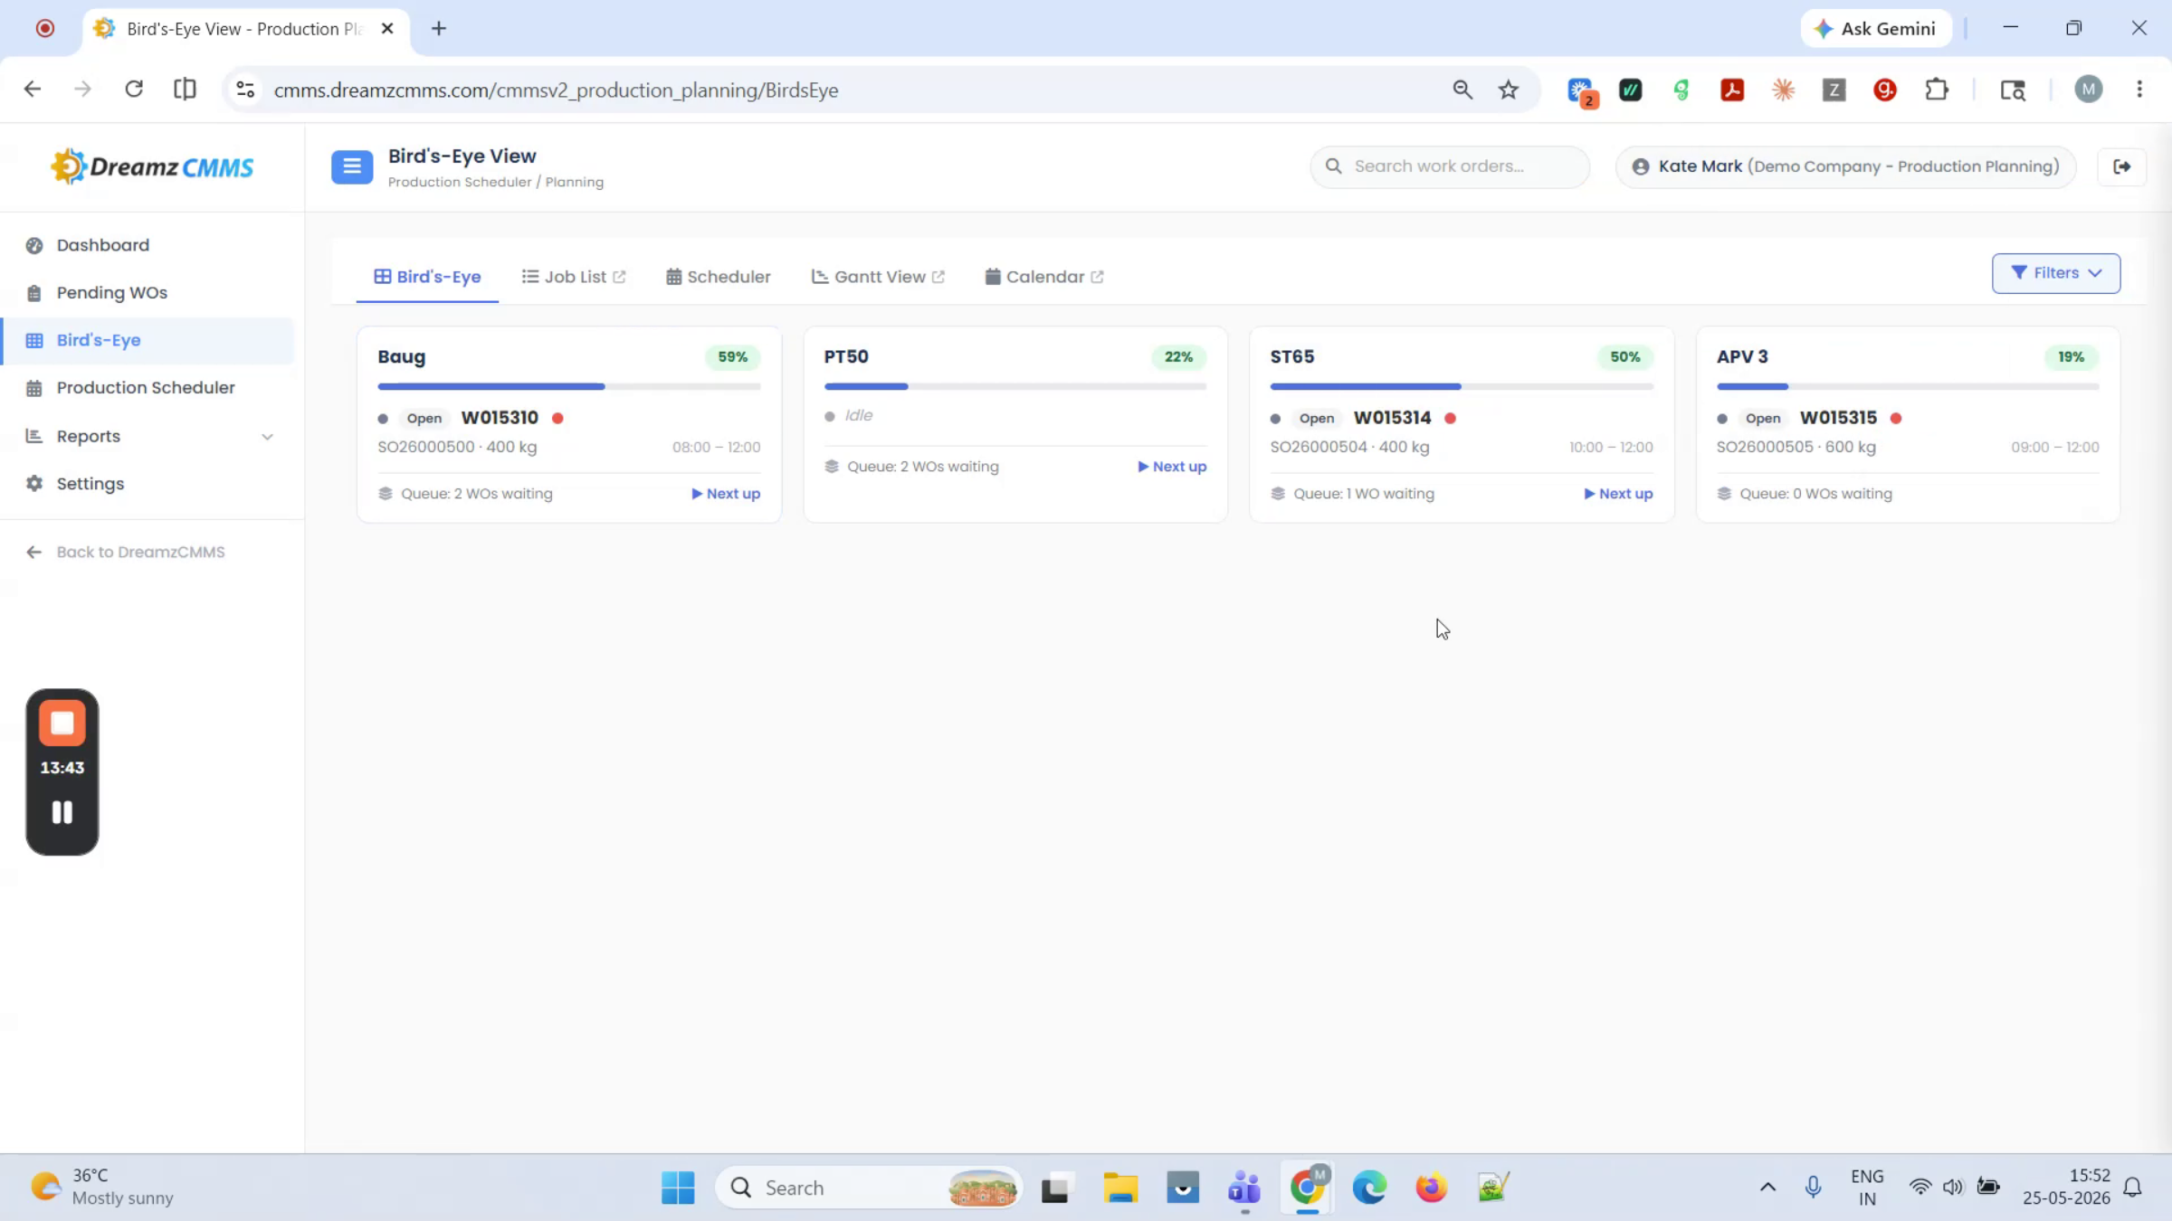Switch to the Bird's-Eye tab
2172x1221 pixels.
click(x=427, y=277)
